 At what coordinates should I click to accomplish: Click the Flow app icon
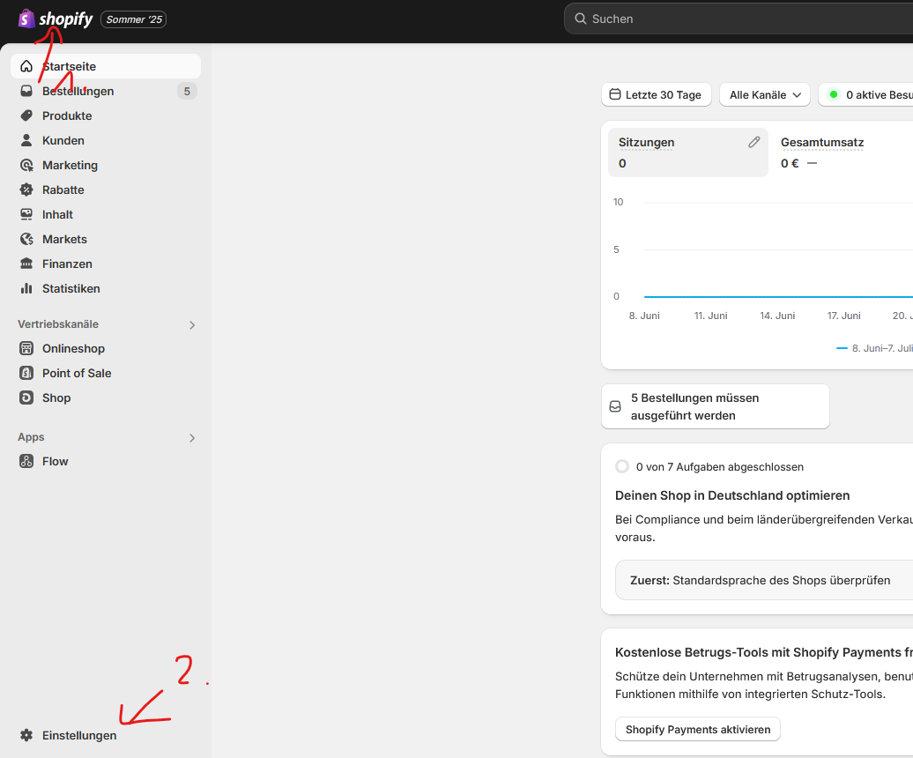click(26, 461)
